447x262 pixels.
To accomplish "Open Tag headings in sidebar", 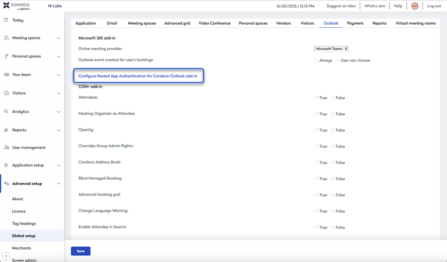I will [24, 224].
